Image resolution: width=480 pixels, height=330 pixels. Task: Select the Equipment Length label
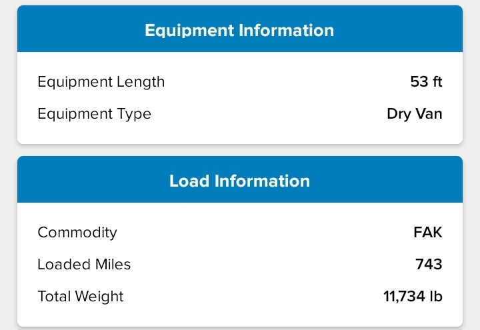[x=101, y=82]
